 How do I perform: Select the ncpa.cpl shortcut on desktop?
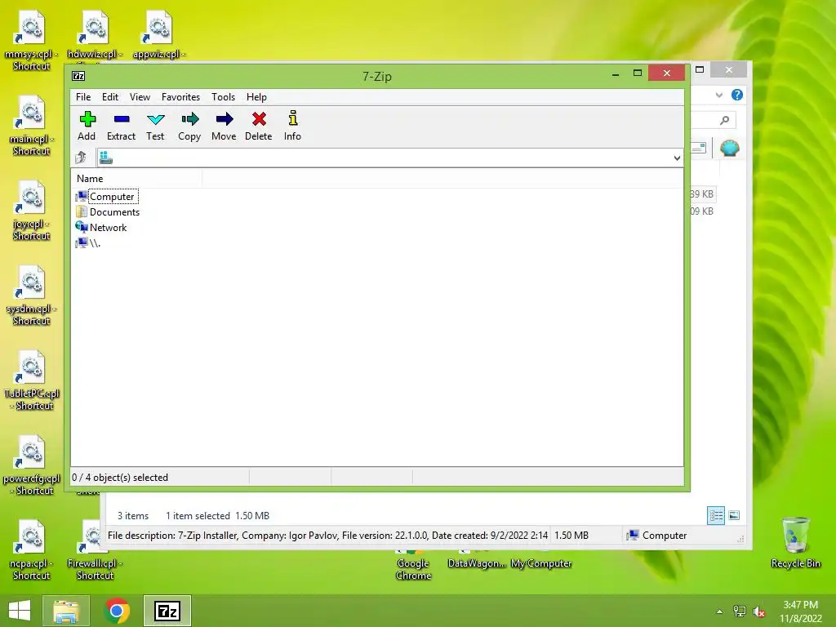31,551
